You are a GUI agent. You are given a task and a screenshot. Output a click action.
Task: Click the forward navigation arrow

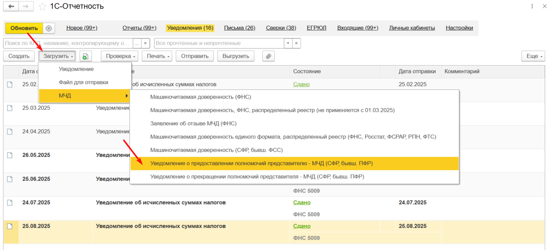pos(26,6)
